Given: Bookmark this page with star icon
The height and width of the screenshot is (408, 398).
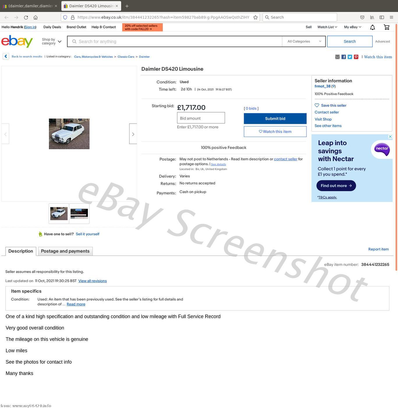Looking at the screenshot, I should point(255,17).
